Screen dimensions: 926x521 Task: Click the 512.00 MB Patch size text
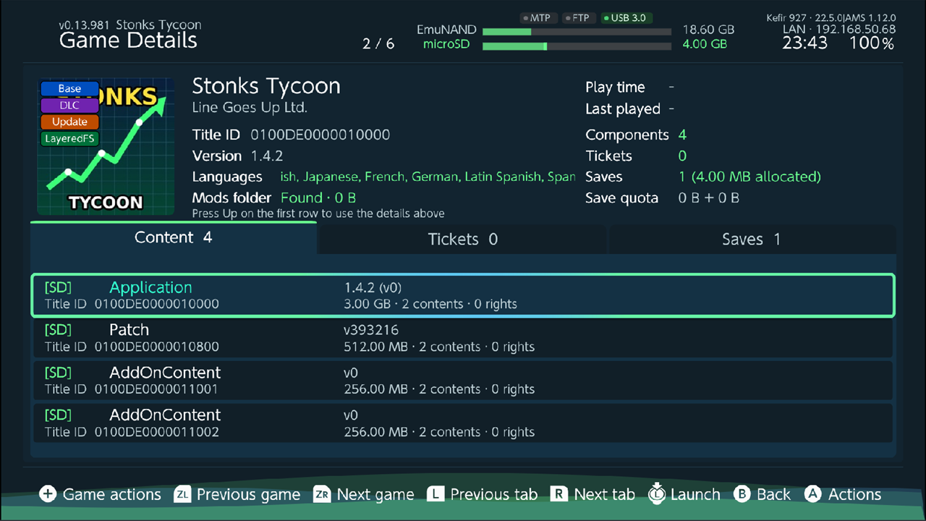pos(376,347)
